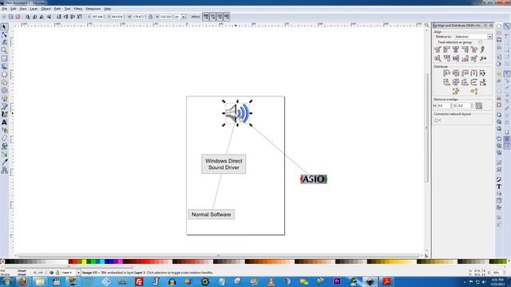511x287 pixels.
Task: Select the Node edit tool
Action: pyautogui.click(x=4, y=34)
